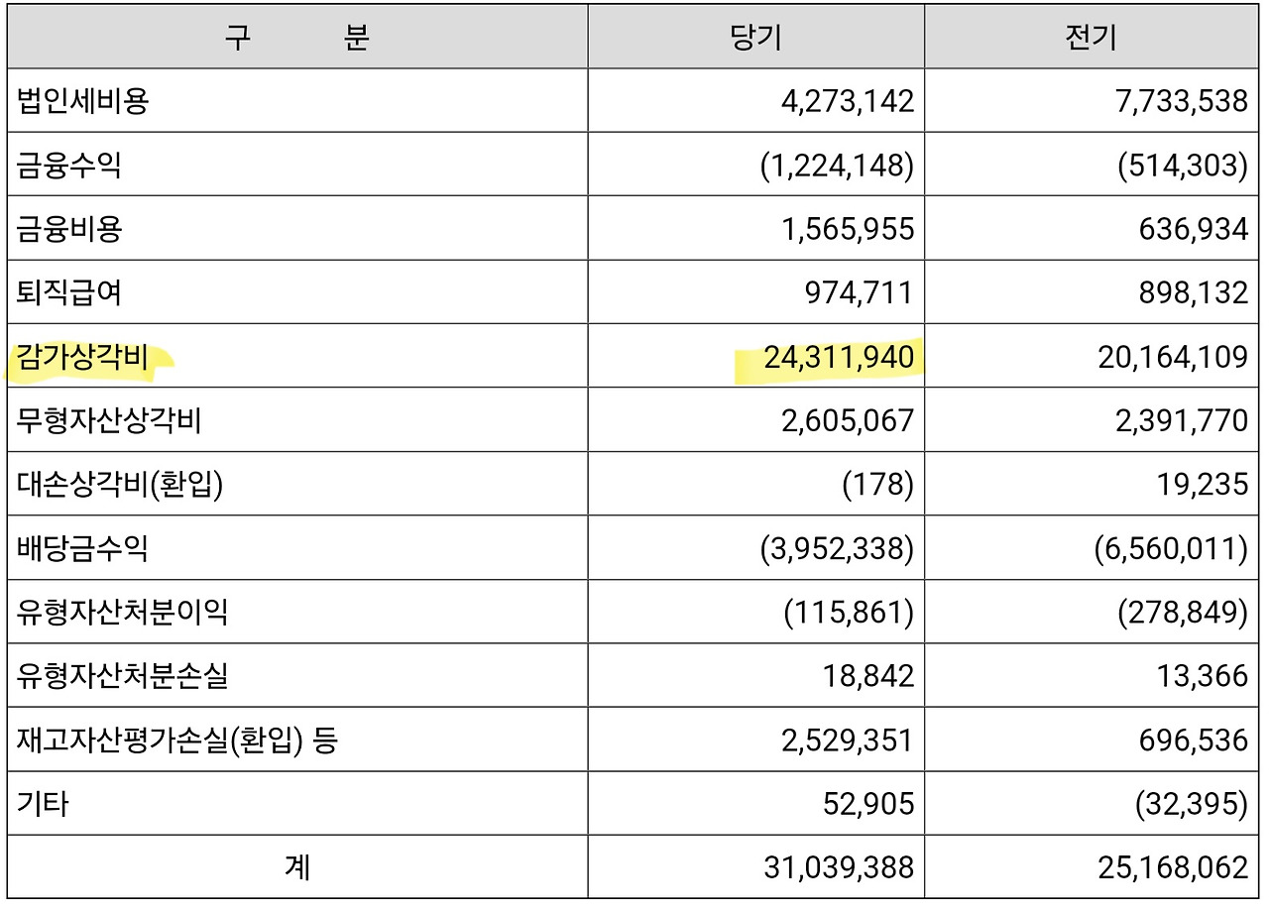Click the total 31,039,388
1269x912 pixels.
(x=838, y=868)
